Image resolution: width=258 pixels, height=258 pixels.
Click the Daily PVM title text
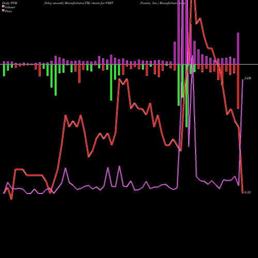pos(10,3)
